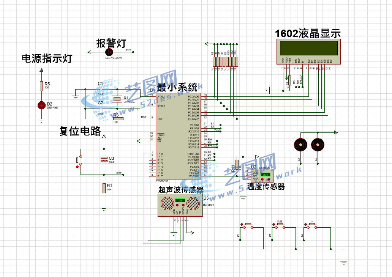The width and height of the screenshot is (392, 277).
Task: Select the yellow alarm LED component
Action: coord(109,52)
